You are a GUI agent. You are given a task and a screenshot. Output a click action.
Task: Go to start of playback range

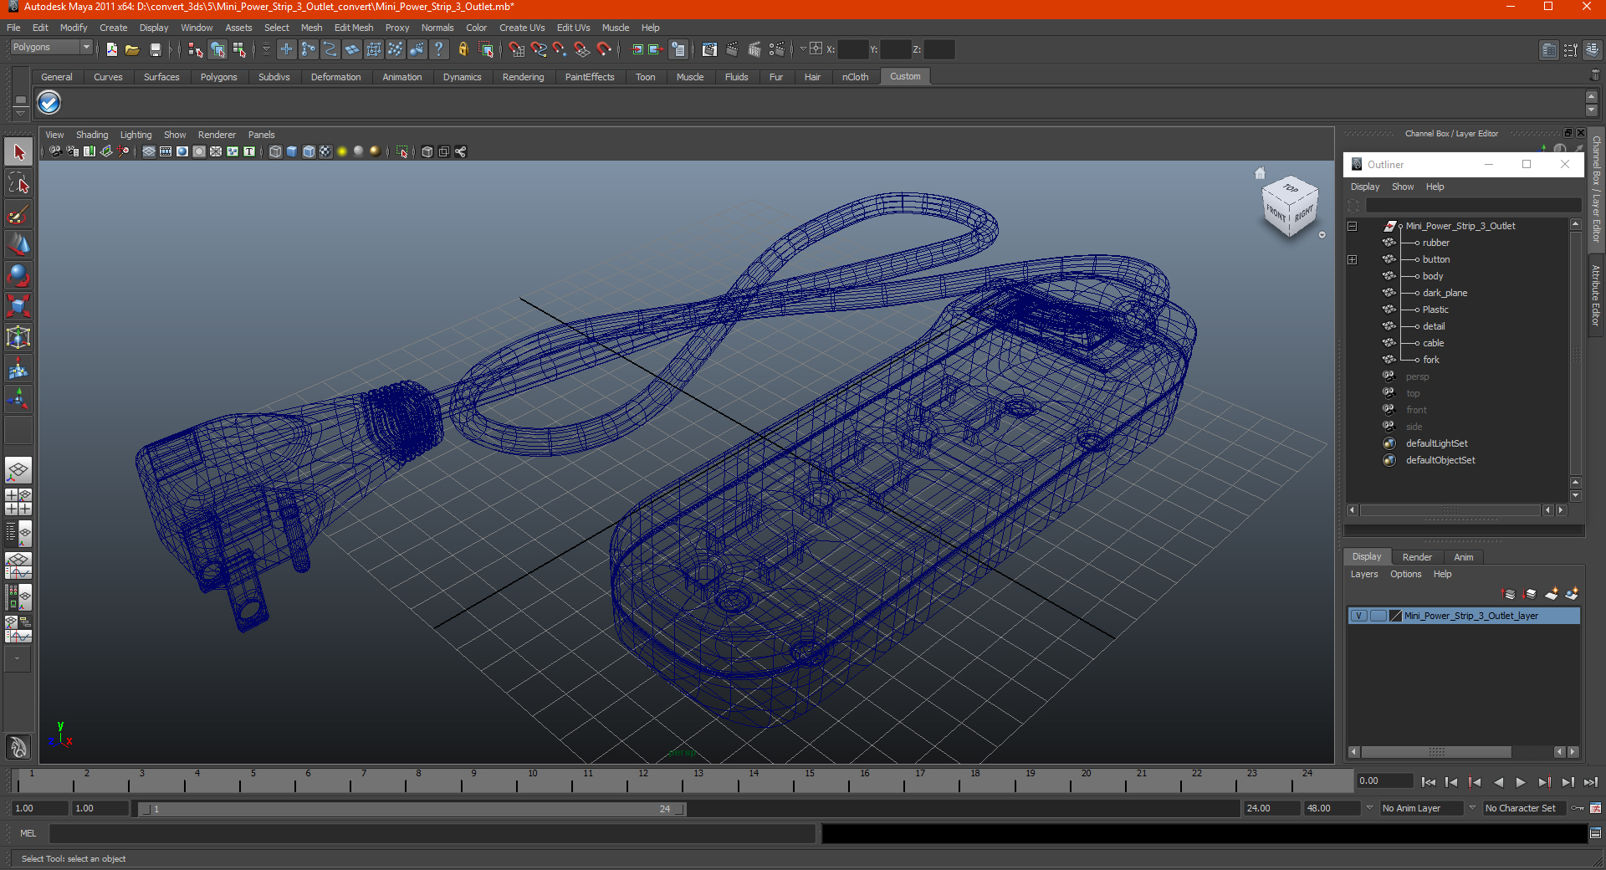1428,782
